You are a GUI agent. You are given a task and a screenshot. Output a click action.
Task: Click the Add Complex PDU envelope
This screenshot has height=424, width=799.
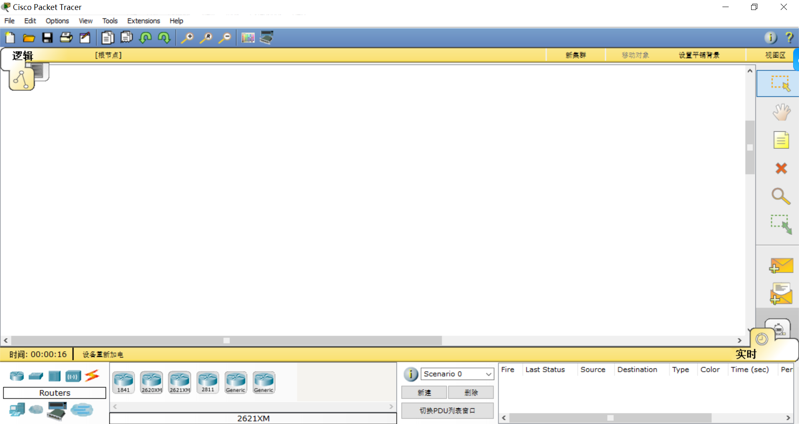click(781, 293)
